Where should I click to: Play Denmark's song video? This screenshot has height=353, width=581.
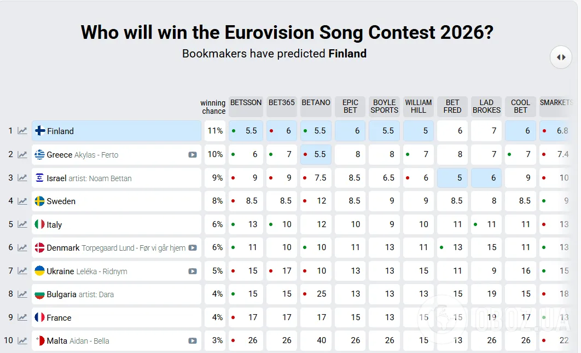click(193, 248)
